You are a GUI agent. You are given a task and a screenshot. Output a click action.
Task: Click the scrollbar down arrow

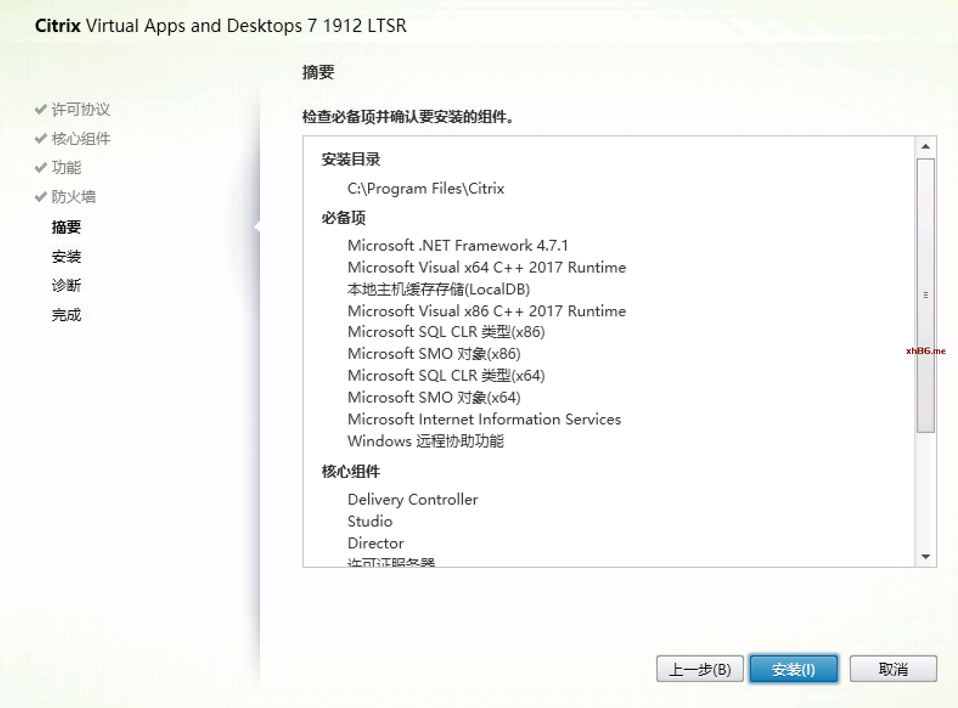coord(926,556)
